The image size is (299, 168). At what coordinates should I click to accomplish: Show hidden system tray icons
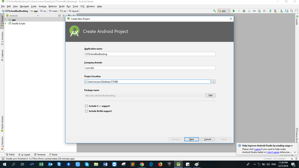tap(255, 164)
